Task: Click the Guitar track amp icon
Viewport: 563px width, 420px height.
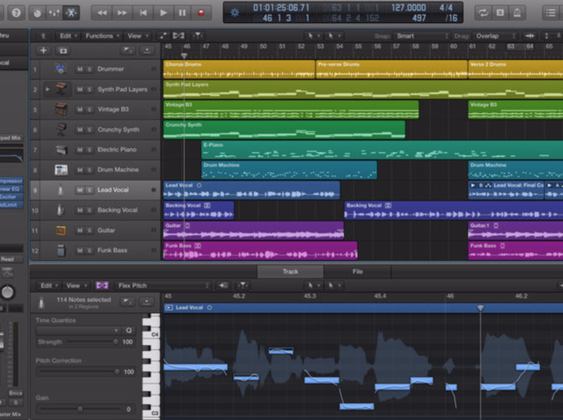Action: click(x=61, y=230)
